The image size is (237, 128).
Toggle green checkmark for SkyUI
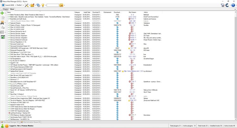[9, 92]
